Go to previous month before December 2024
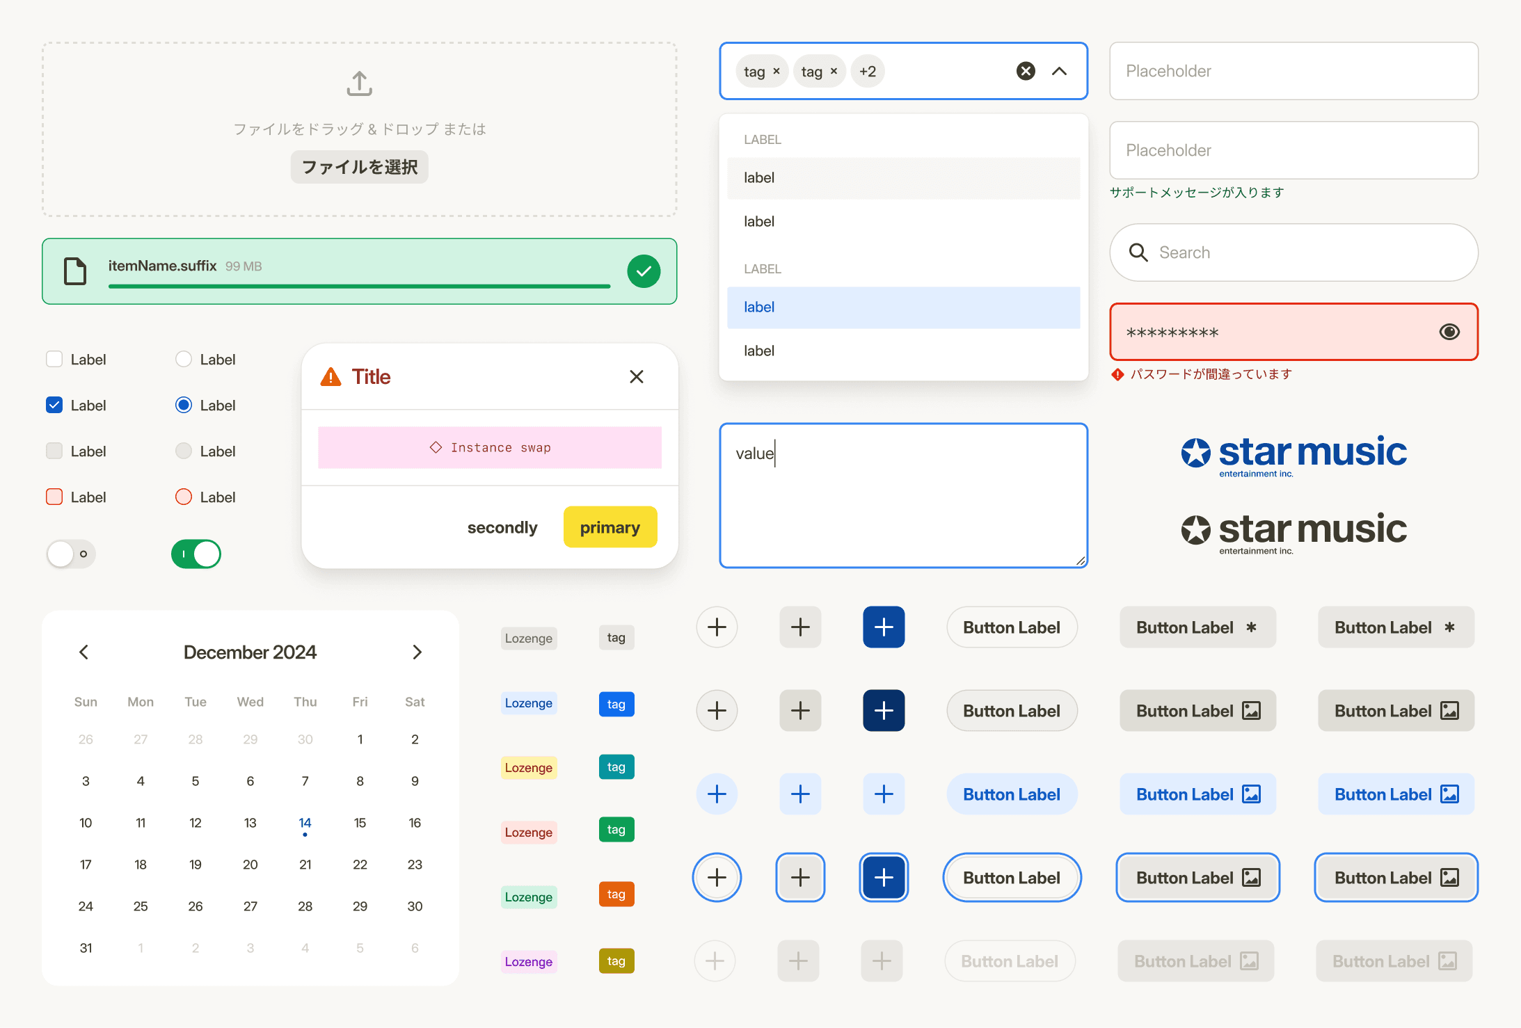This screenshot has height=1028, width=1521. pos(84,652)
